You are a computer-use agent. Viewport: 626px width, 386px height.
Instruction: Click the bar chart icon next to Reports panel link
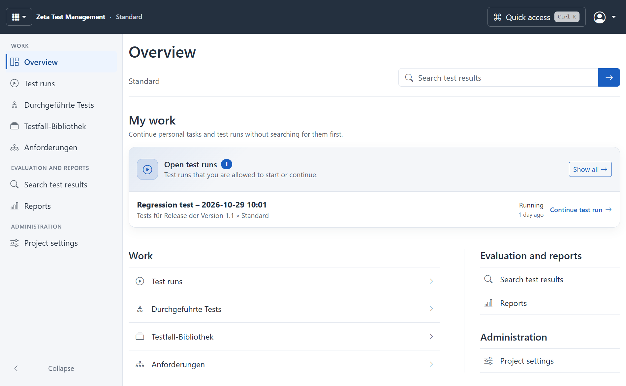tap(488, 303)
